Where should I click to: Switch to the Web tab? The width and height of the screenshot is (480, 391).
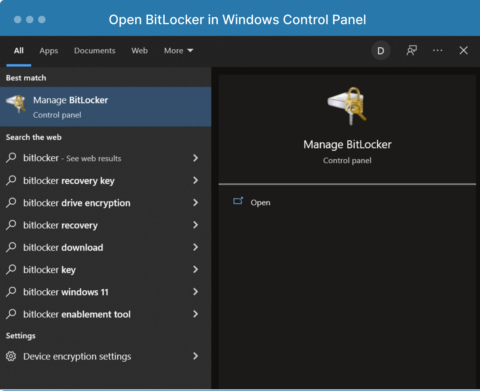point(140,50)
